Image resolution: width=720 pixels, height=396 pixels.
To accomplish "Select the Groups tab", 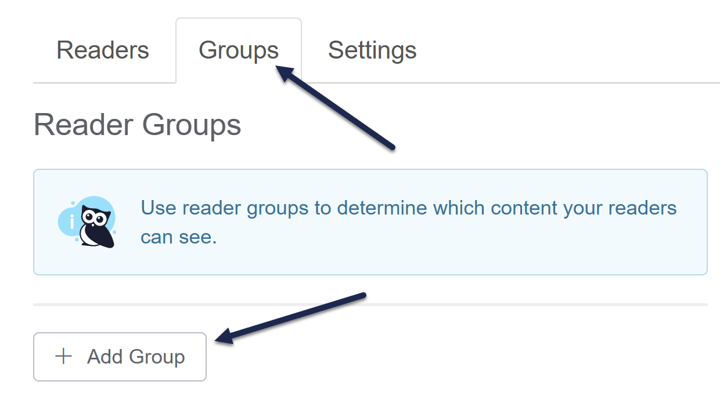I will pos(238,50).
